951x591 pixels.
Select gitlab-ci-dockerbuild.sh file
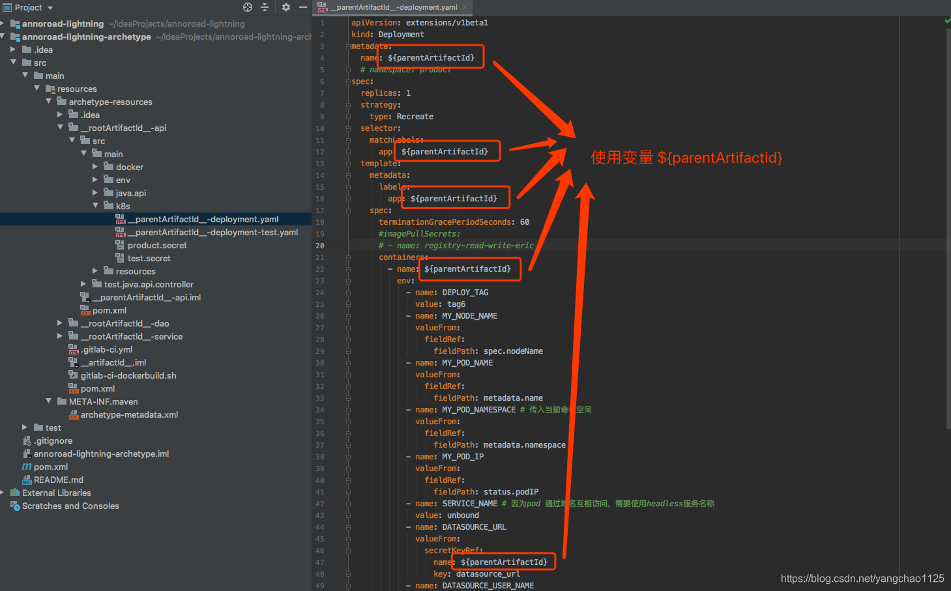[x=128, y=375]
